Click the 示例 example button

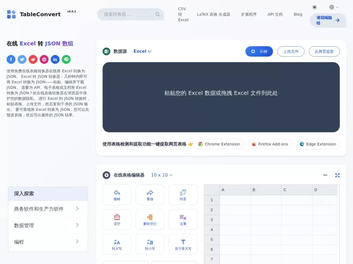coord(259,51)
